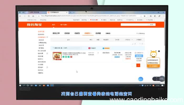Close the active 已买到的宝贝 tab
Viewport: 184px width, 105px height.
click(x=67, y=12)
